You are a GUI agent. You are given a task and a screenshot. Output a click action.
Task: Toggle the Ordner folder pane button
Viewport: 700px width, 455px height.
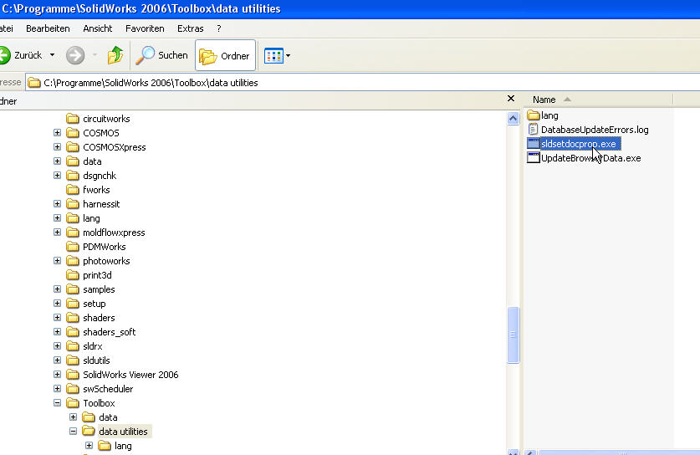click(225, 55)
